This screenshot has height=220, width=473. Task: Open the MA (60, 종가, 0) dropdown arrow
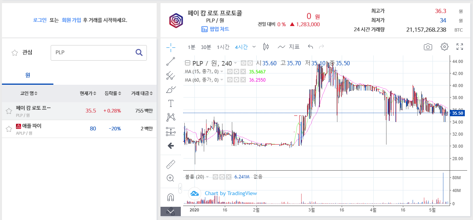point(222,80)
